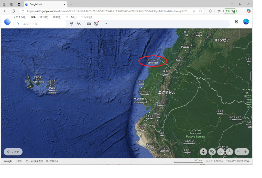Close the Google Earth tab
The height and width of the screenshot is (178, 262).
click(64, 4)
